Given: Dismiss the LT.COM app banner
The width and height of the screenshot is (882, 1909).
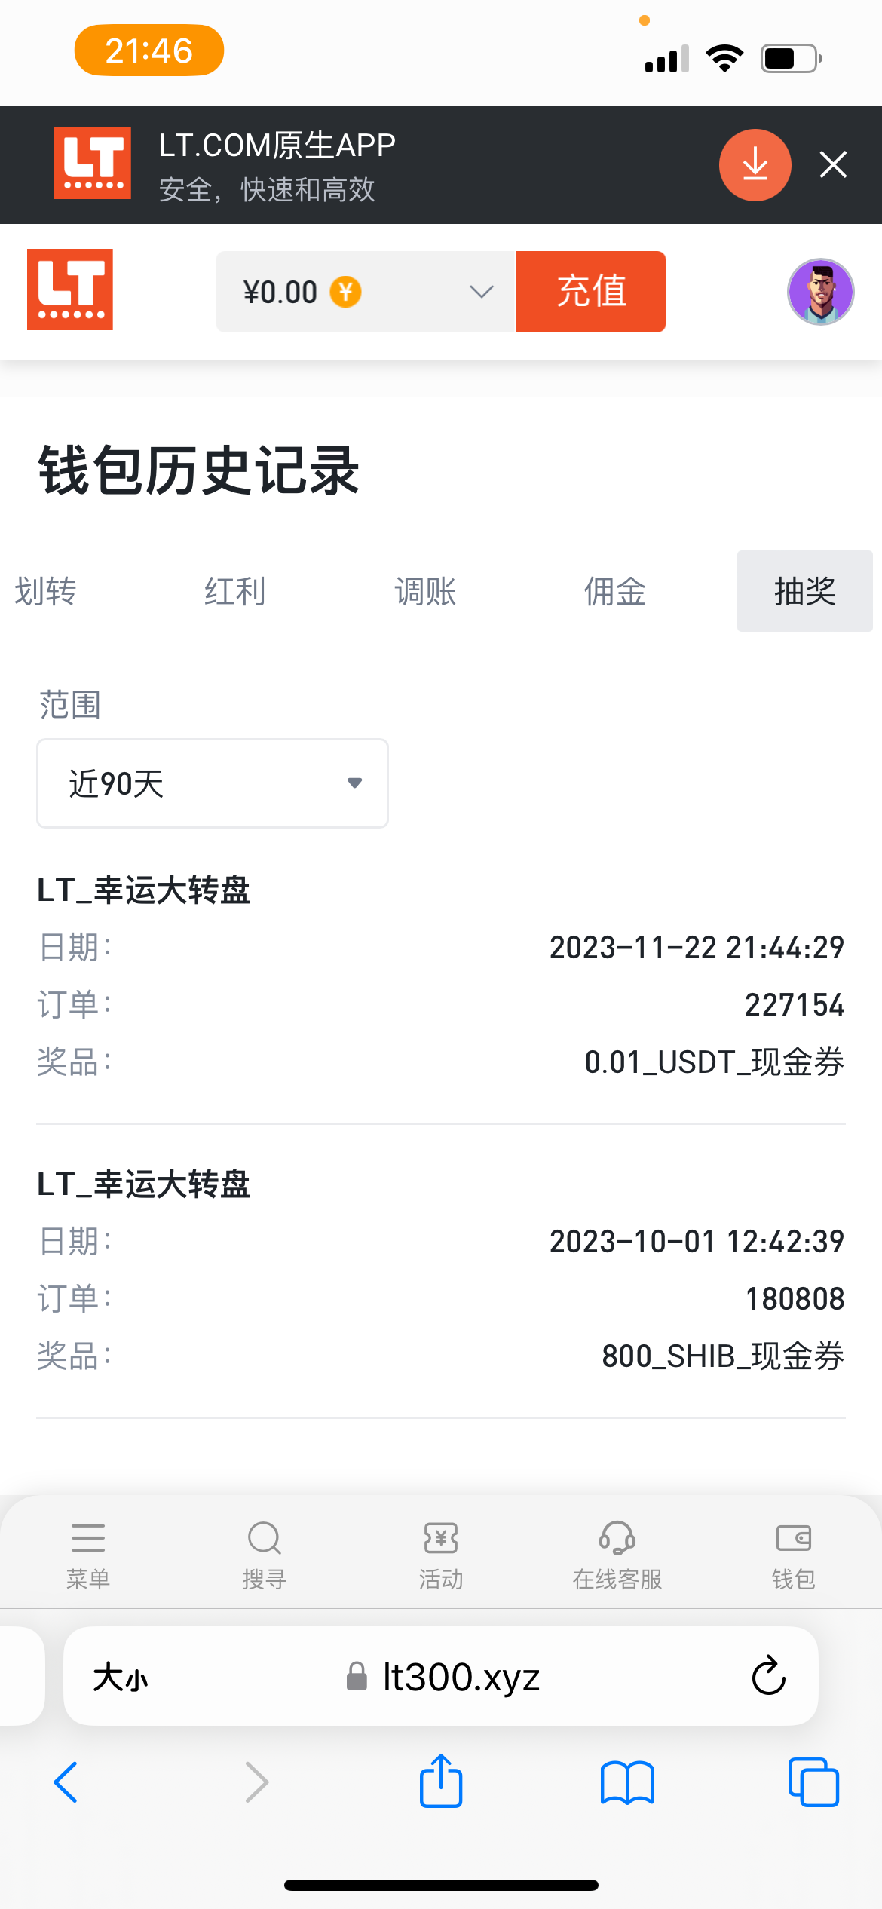Looking at the screenshot, I should 833,164.
